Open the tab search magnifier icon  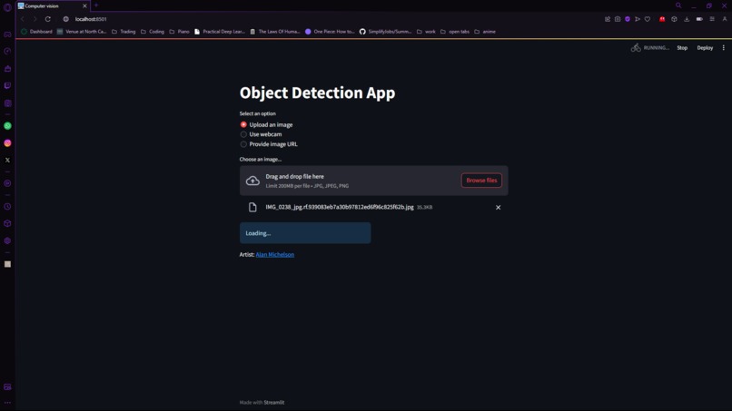pyautogui.click(x=678, y=5)
